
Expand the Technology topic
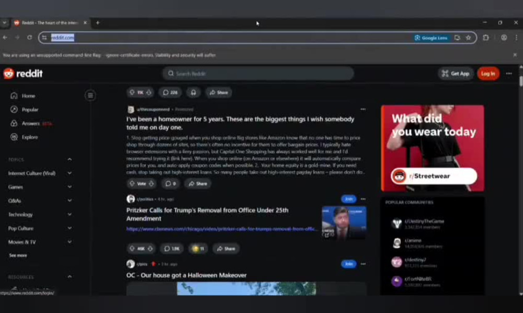pos(70,214)
